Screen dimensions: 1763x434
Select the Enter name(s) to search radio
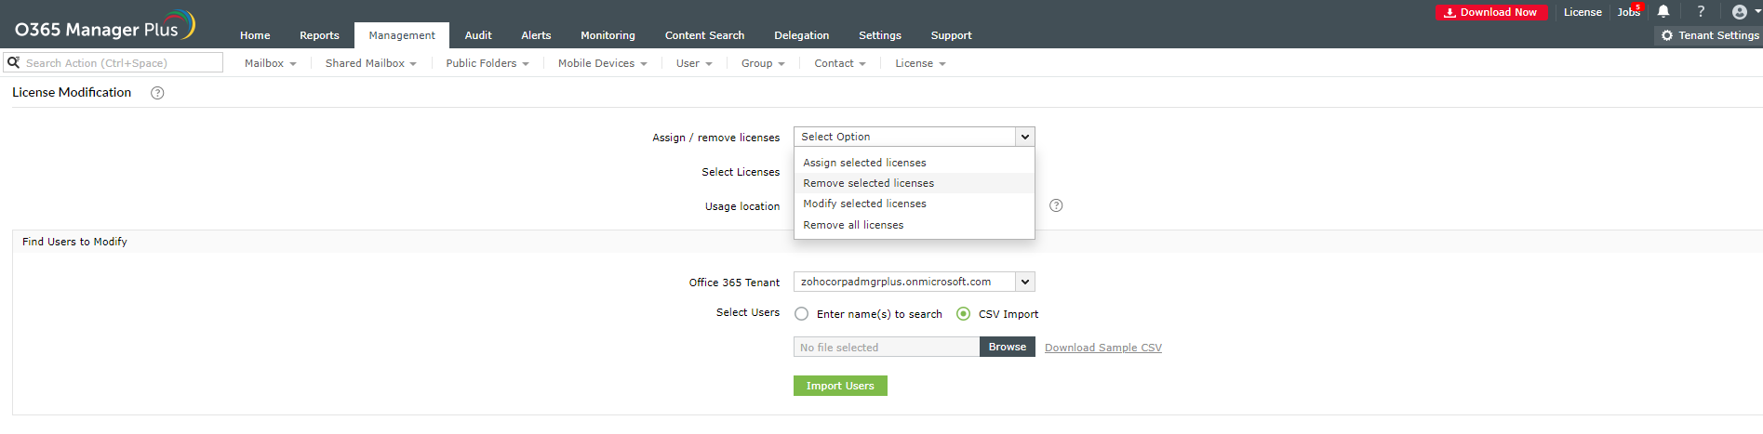pos(802,314)
